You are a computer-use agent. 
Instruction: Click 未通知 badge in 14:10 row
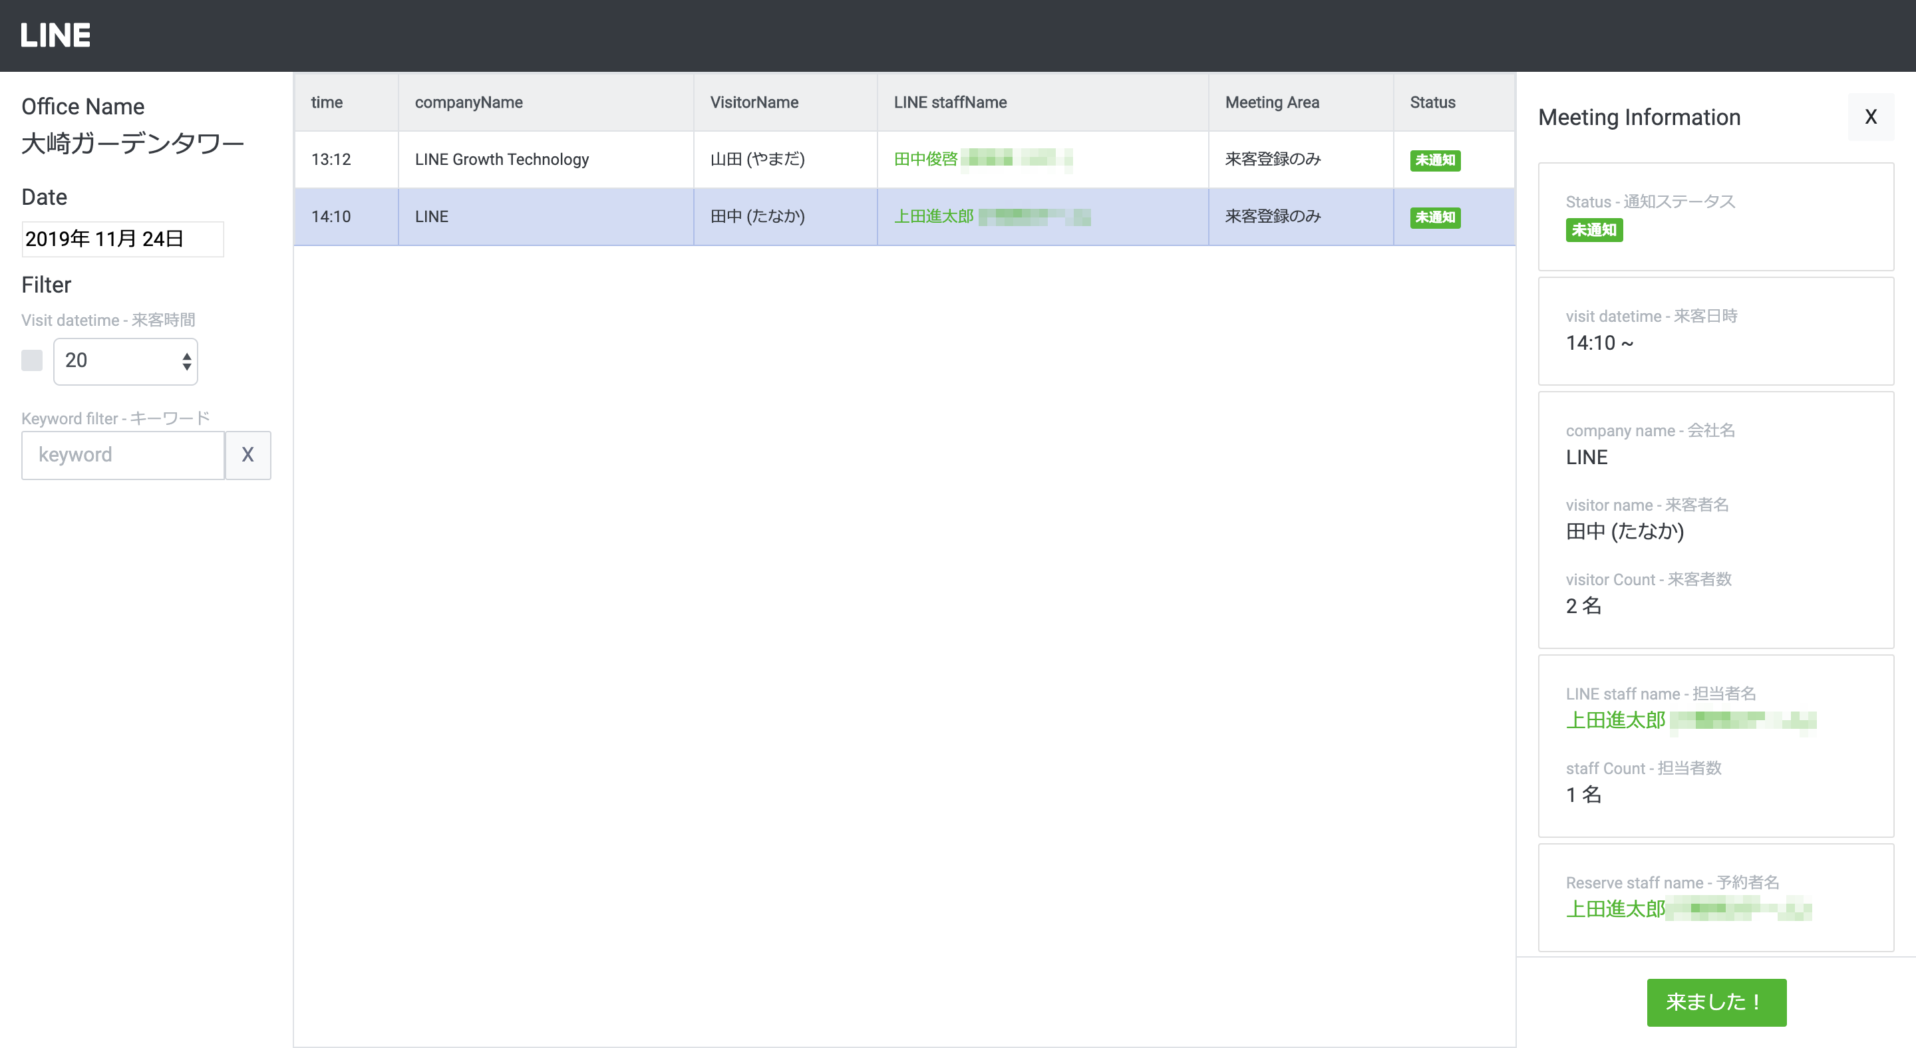click(1435, 217)
